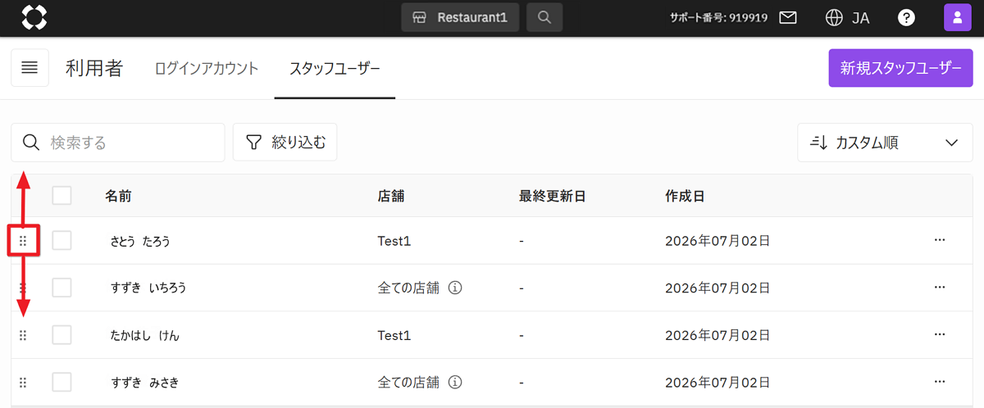Screen dimensions: 984x408
Task: Switch to ログインアカウント tab
Action: [x=207, y=69]
